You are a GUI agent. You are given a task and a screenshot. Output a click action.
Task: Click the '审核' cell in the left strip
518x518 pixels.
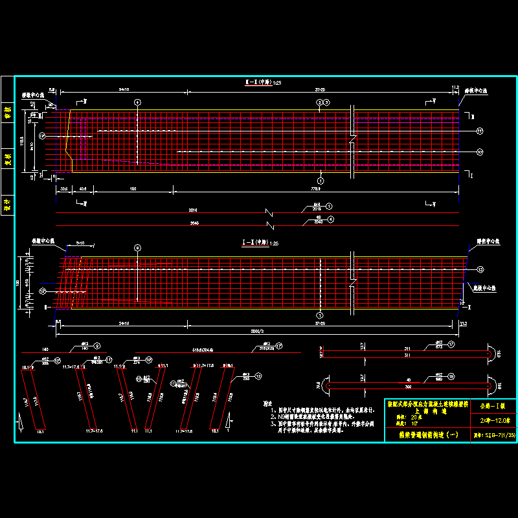pyautogui.click(x=8, y=112)
